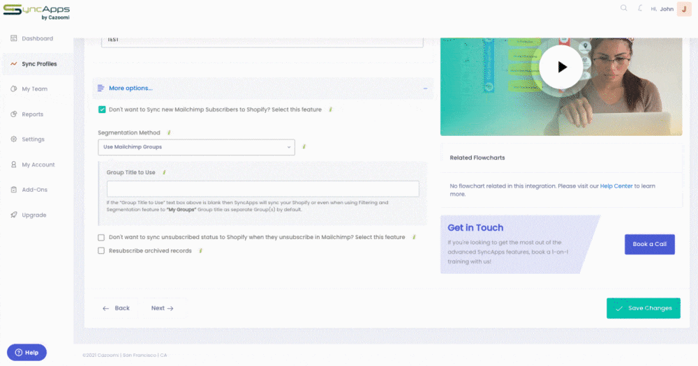Open Reports menu item
This screenshot has width=698, height=366.
point(33,114)
